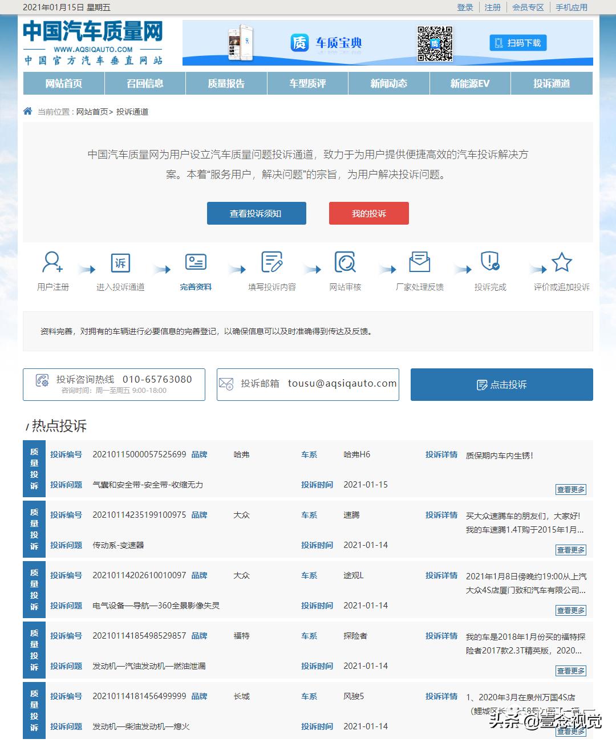
Task: Click the red 我的投诉 button
Action: pyautogui.click(x=368, y=213)
